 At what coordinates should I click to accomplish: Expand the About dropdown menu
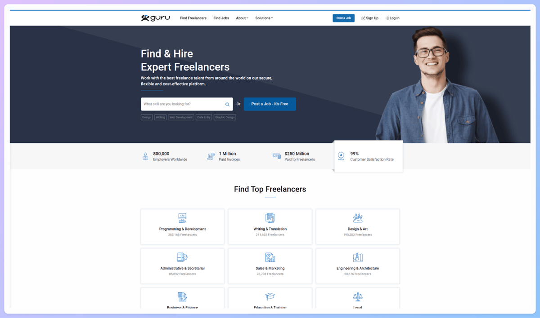point(242,18)
